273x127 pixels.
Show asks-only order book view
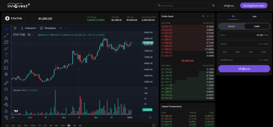(x=212, y=16)
